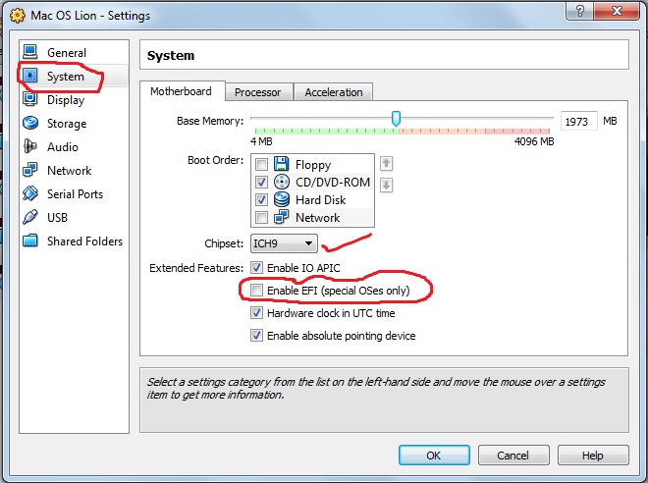Switch to the Acceleration tab
Screen dimensions: 648x483
[x=334, y=92]
